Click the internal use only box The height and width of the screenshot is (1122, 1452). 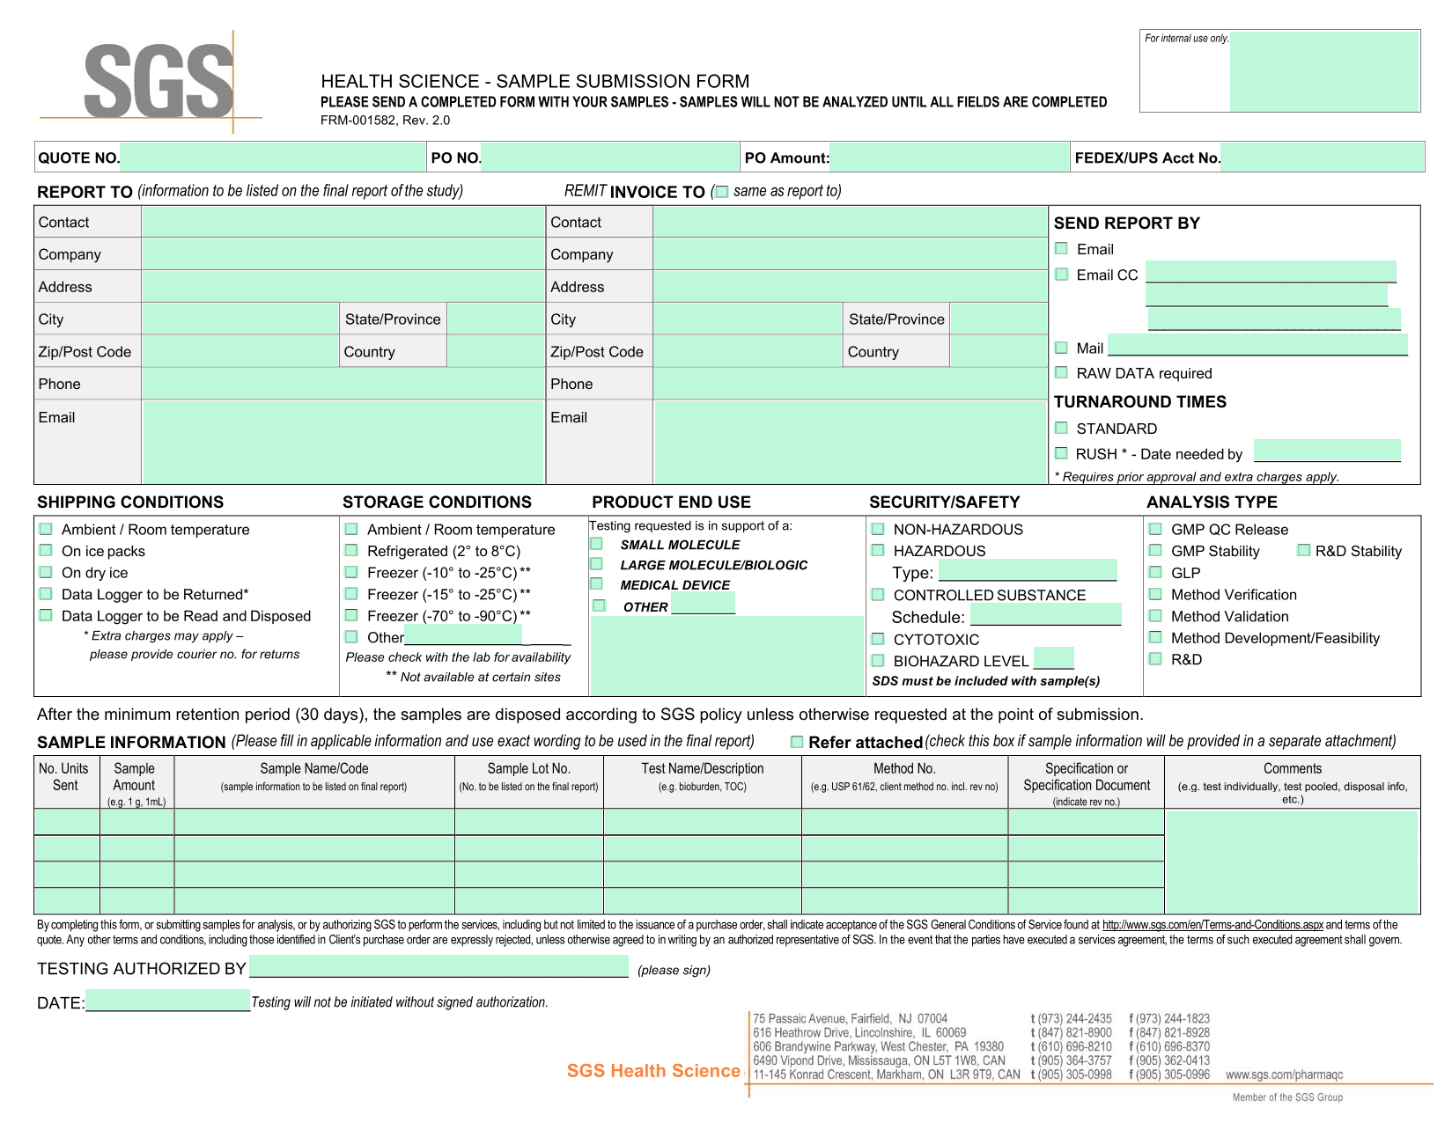pyautogui.click(x=1324, y=71)
